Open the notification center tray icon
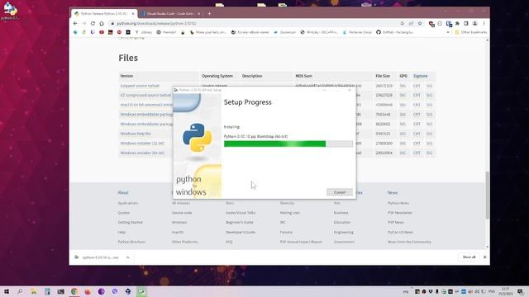529x297 pixels. (x=520, y=291)
